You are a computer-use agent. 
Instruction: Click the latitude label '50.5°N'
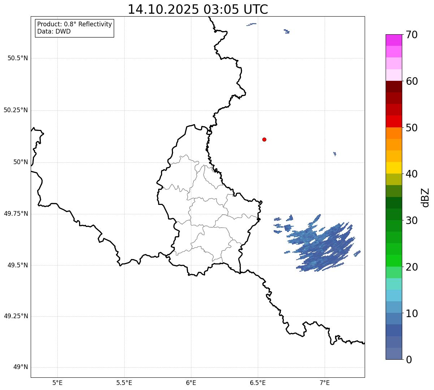[18, 58]
